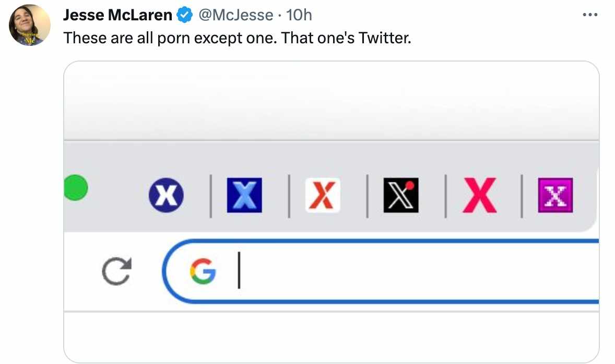The width and height of the screenshot is (615, 364).
Task: Select the white X on dark blue circle tab
Action: (x=166, y=195)
